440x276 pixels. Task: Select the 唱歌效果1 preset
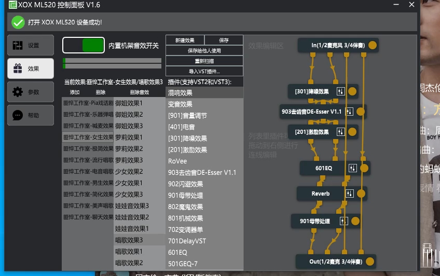click(140, 252)
